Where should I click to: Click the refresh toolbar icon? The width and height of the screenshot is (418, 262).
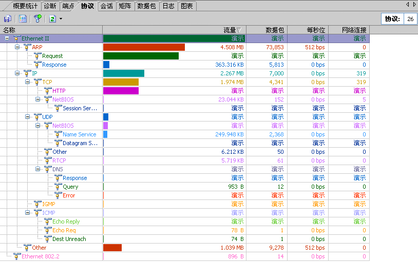[52, 19]
